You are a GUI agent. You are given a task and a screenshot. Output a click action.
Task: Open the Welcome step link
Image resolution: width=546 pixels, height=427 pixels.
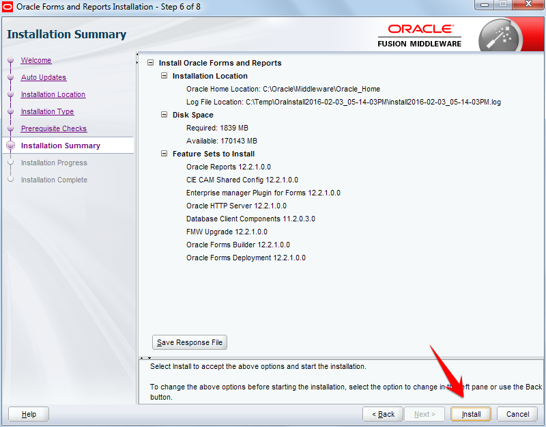[36, 60]
